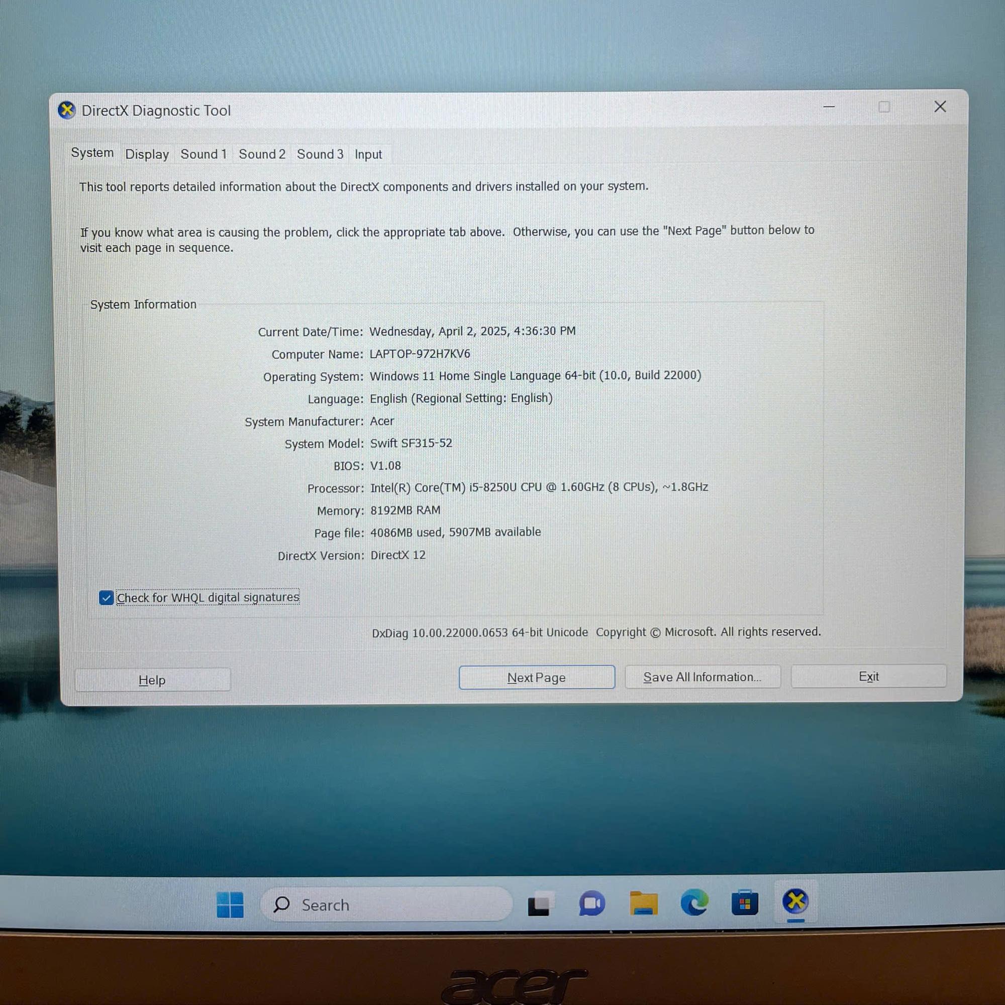Image resolution: width=1005 pixels, height=1005 pixels.
Task: Click the DirectX Diagnostic Tool title bar icon
Action: [67, 110]
